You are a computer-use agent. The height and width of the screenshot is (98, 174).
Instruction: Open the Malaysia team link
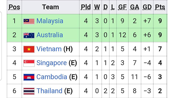coord(50,21)
